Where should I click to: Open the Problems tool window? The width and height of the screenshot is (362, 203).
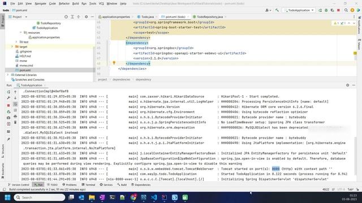pyautogui.click(x=70, y=184)
